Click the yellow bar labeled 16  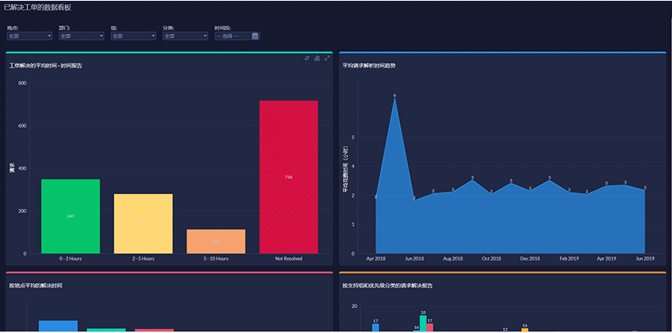click(x=525, y=330)
